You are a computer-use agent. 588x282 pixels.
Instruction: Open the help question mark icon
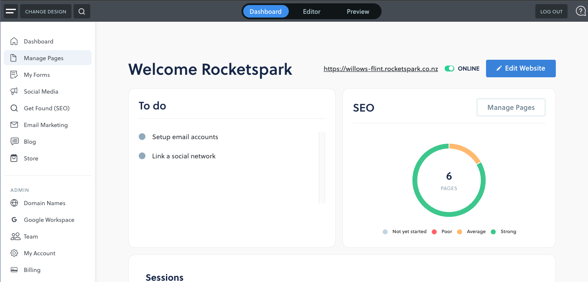580,11
